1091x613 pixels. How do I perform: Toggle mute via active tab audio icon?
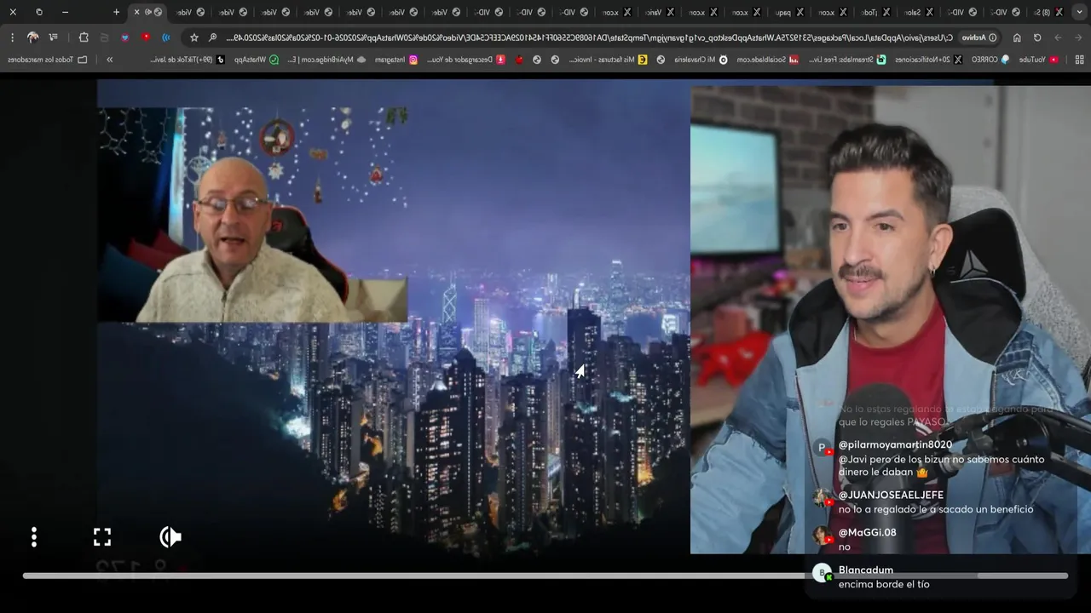148,12
